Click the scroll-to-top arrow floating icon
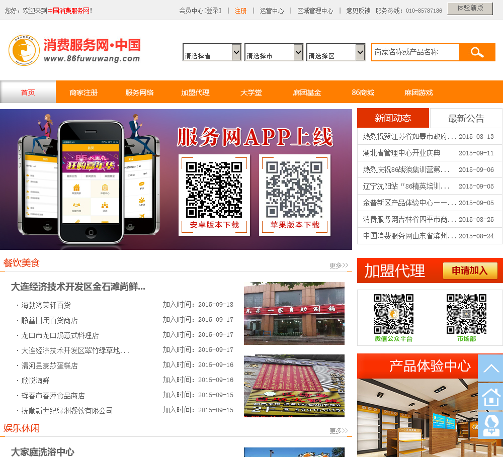 (x=490, y=368)
